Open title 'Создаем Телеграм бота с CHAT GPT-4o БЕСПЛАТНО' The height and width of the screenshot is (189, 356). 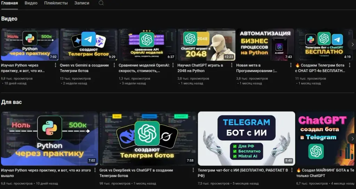click(320, 68)
